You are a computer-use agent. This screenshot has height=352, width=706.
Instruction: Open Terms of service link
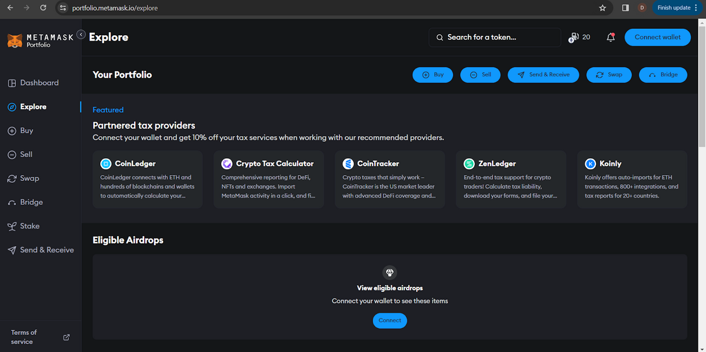[24, 337]
